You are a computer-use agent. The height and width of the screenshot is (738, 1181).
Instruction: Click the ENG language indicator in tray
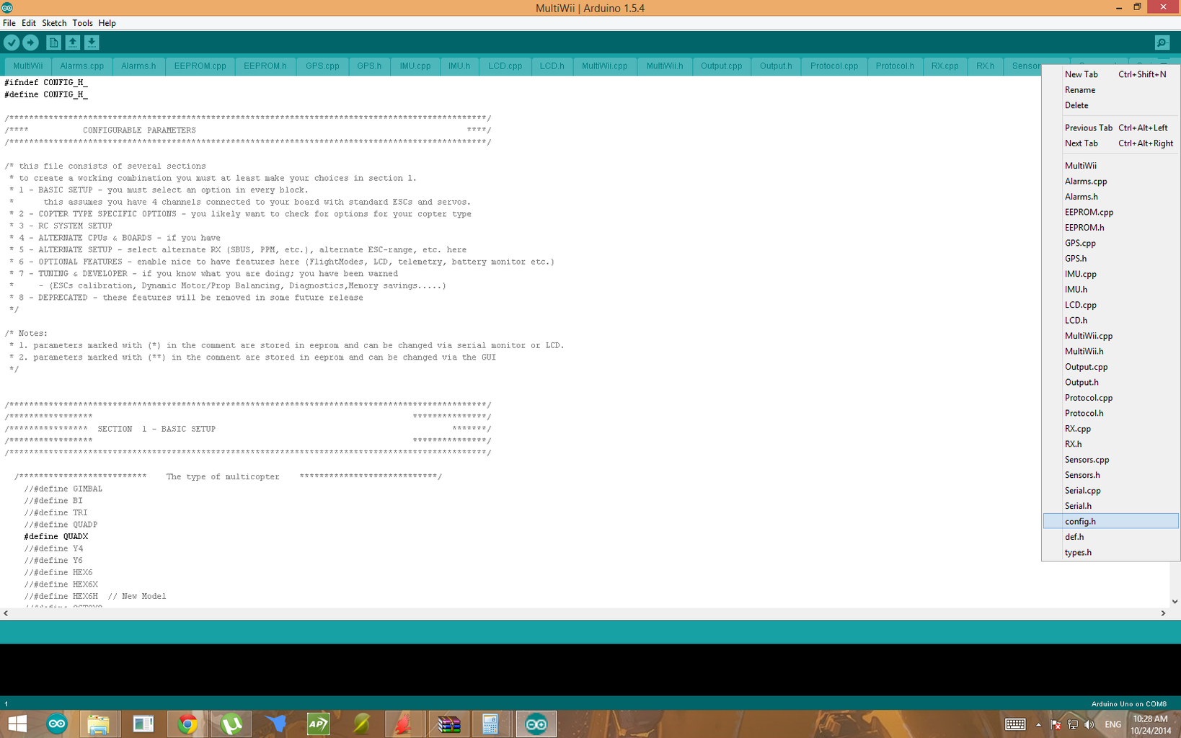coord(1113,724)
